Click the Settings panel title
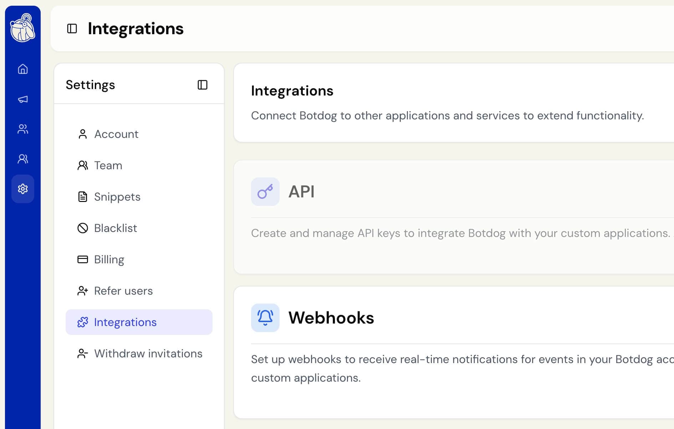The height and width of the screenshot is (429, 674). coord(90,85)
